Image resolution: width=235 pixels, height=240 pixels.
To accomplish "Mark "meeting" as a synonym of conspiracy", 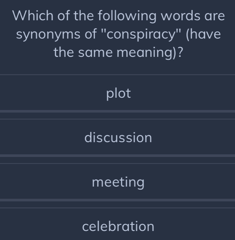I will coord(118,182).
